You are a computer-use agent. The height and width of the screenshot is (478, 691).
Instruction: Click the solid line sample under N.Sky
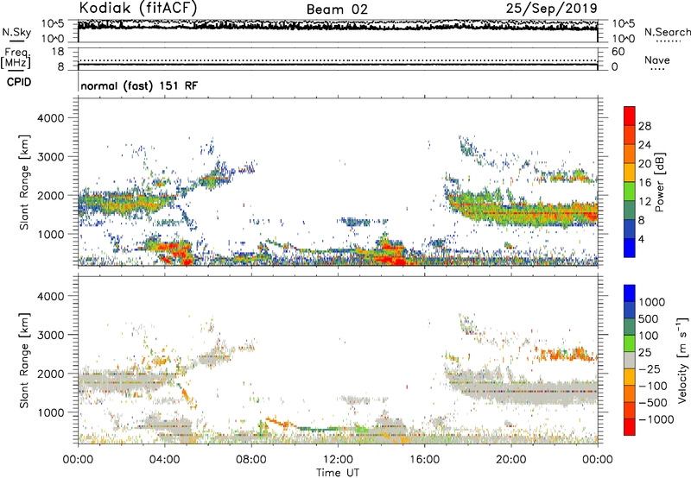coord(16,41)
